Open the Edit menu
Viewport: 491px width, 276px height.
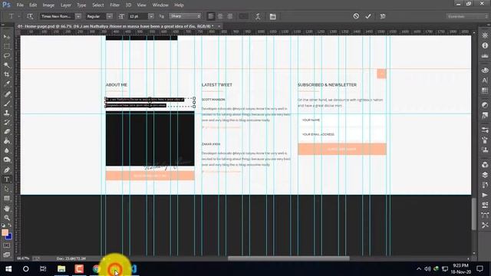(x=33, y=5)
